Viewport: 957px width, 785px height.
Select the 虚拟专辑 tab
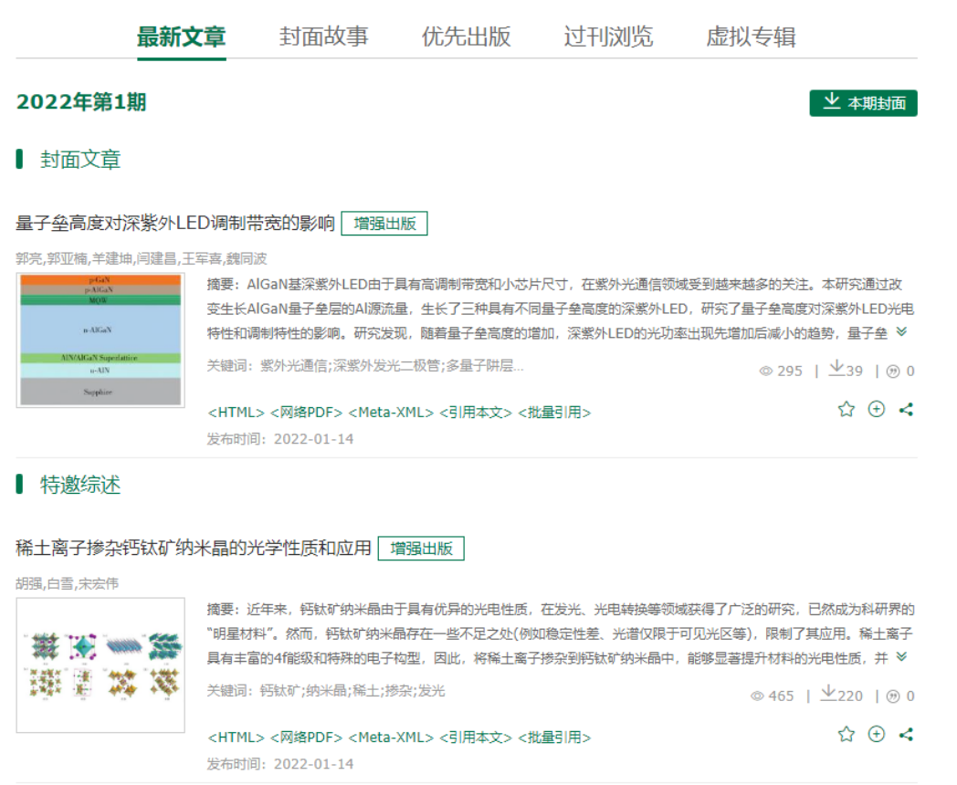tap(751, 37)
